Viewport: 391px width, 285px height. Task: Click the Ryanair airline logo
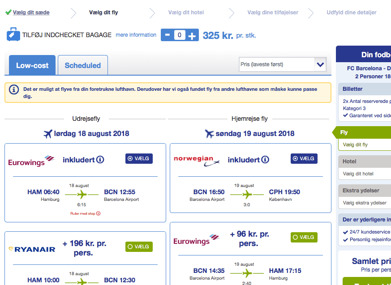point(32,249)
